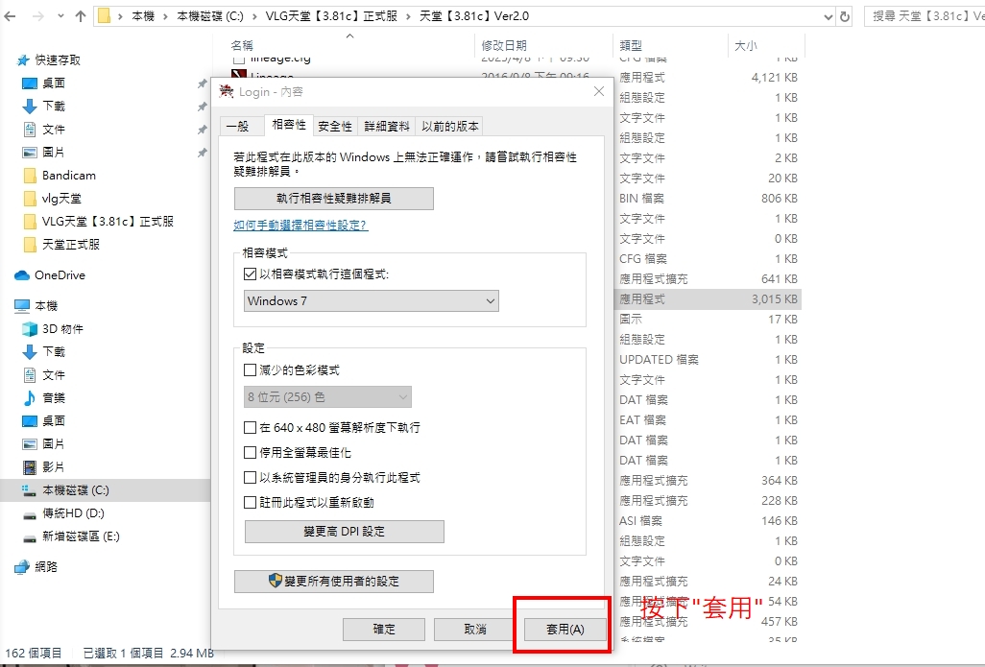This screenshot has height=667, width=985.
Task: Open the 音樂 music note icon
Action: [30, 398]
